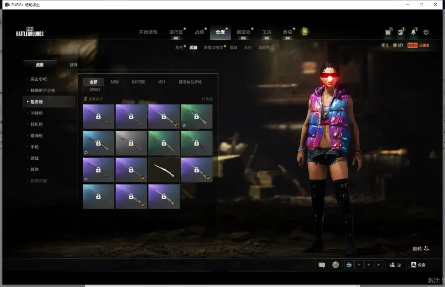Click the glowing yellow card icon
The width and height of the screenshot is (445, 287).
[305, 31]
